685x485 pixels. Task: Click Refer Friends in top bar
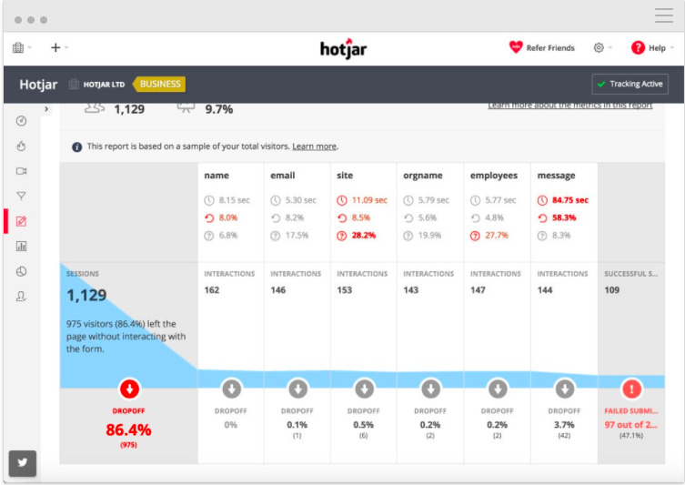[541, 47]
